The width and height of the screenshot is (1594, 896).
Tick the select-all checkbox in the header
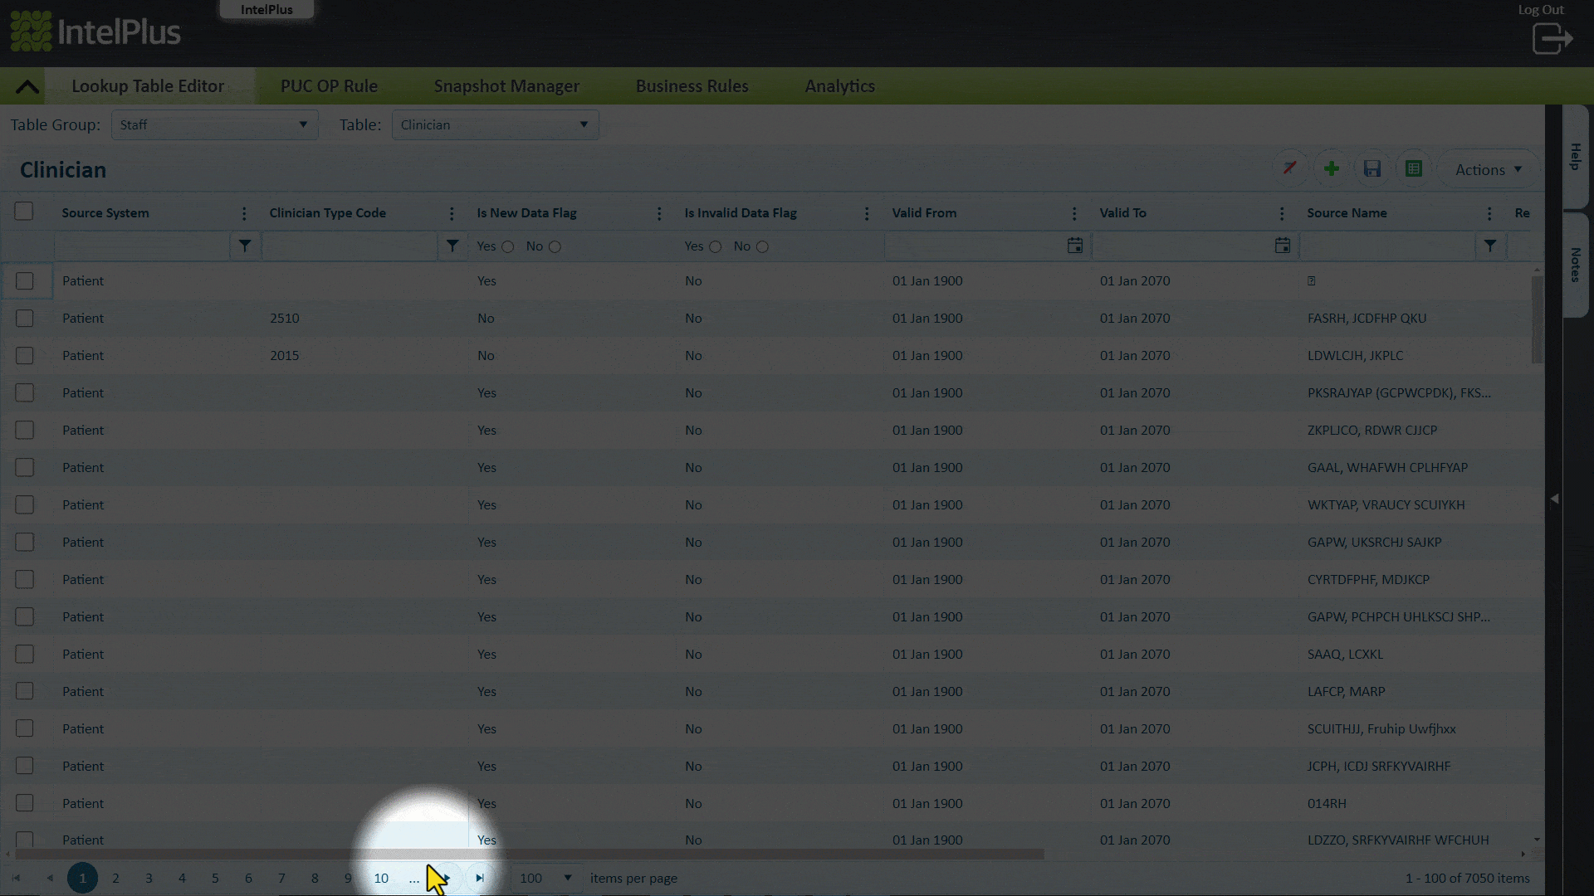pos(24,212)
